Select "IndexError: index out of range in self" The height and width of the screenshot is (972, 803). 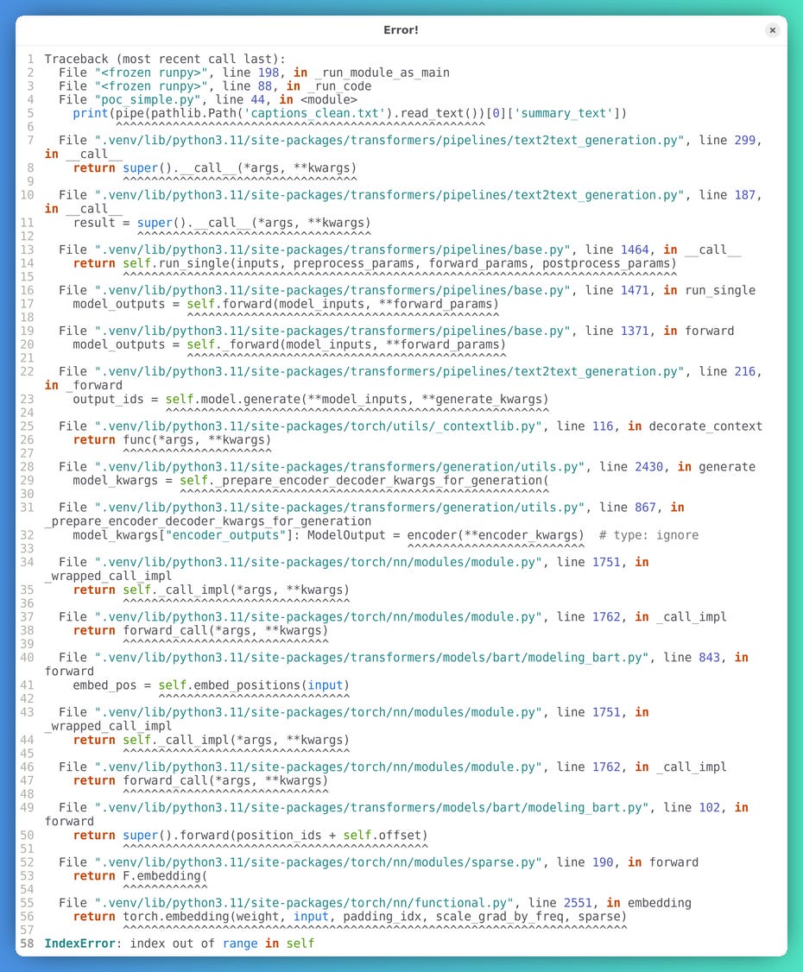point(180,944)
